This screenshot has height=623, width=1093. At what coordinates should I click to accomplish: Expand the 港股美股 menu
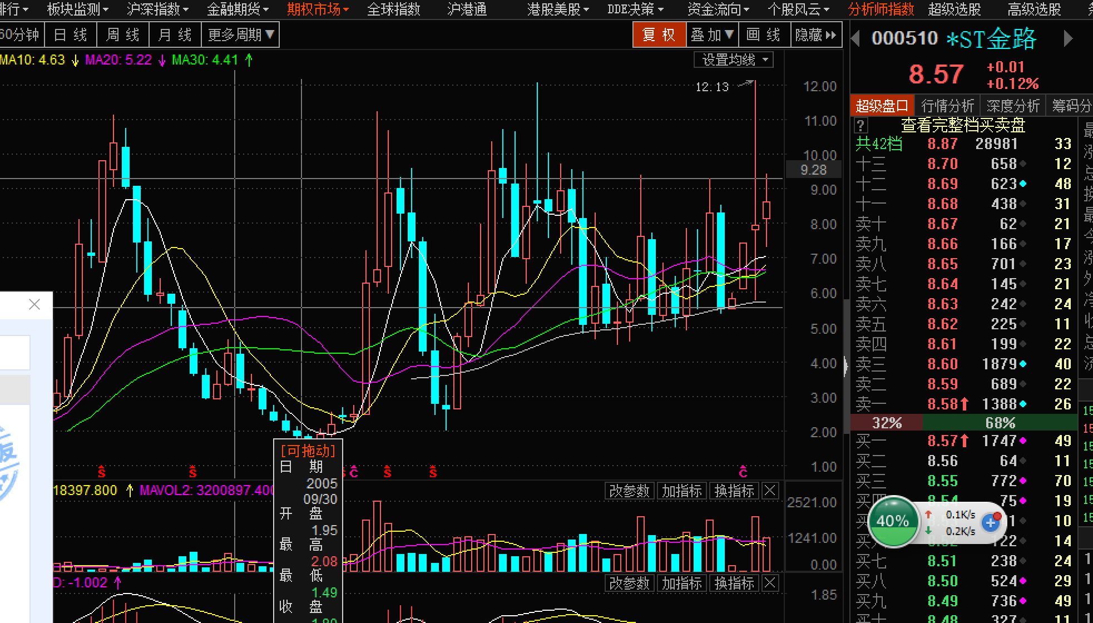pyautogui.click(x=558, y=9)
